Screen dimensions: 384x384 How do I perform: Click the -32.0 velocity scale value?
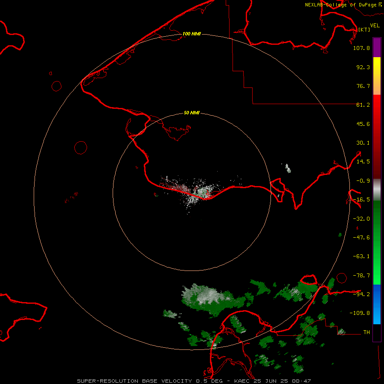[361, 219]
